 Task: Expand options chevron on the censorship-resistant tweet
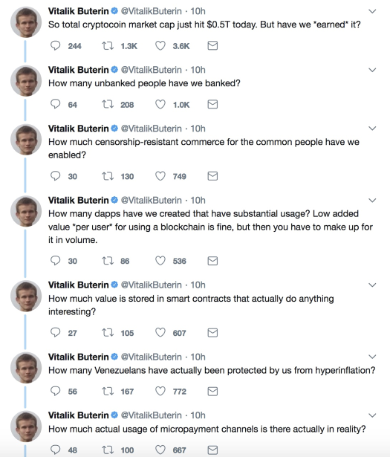tap(372, 129)
